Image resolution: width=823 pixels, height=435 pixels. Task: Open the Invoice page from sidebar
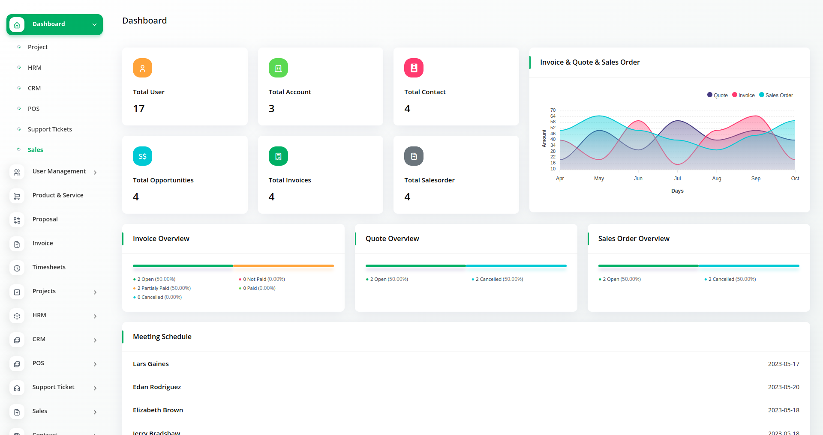(x=43, y=243)
